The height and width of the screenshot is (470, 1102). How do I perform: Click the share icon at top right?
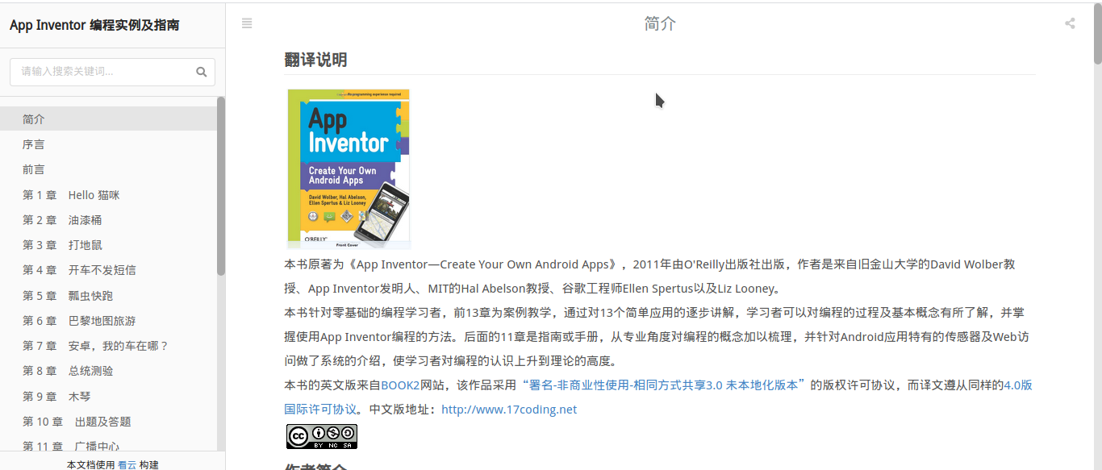[x=1069, y=23]
